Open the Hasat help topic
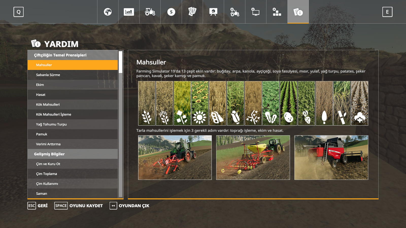This screenshot has width=406, height=228. click(73, 94)
